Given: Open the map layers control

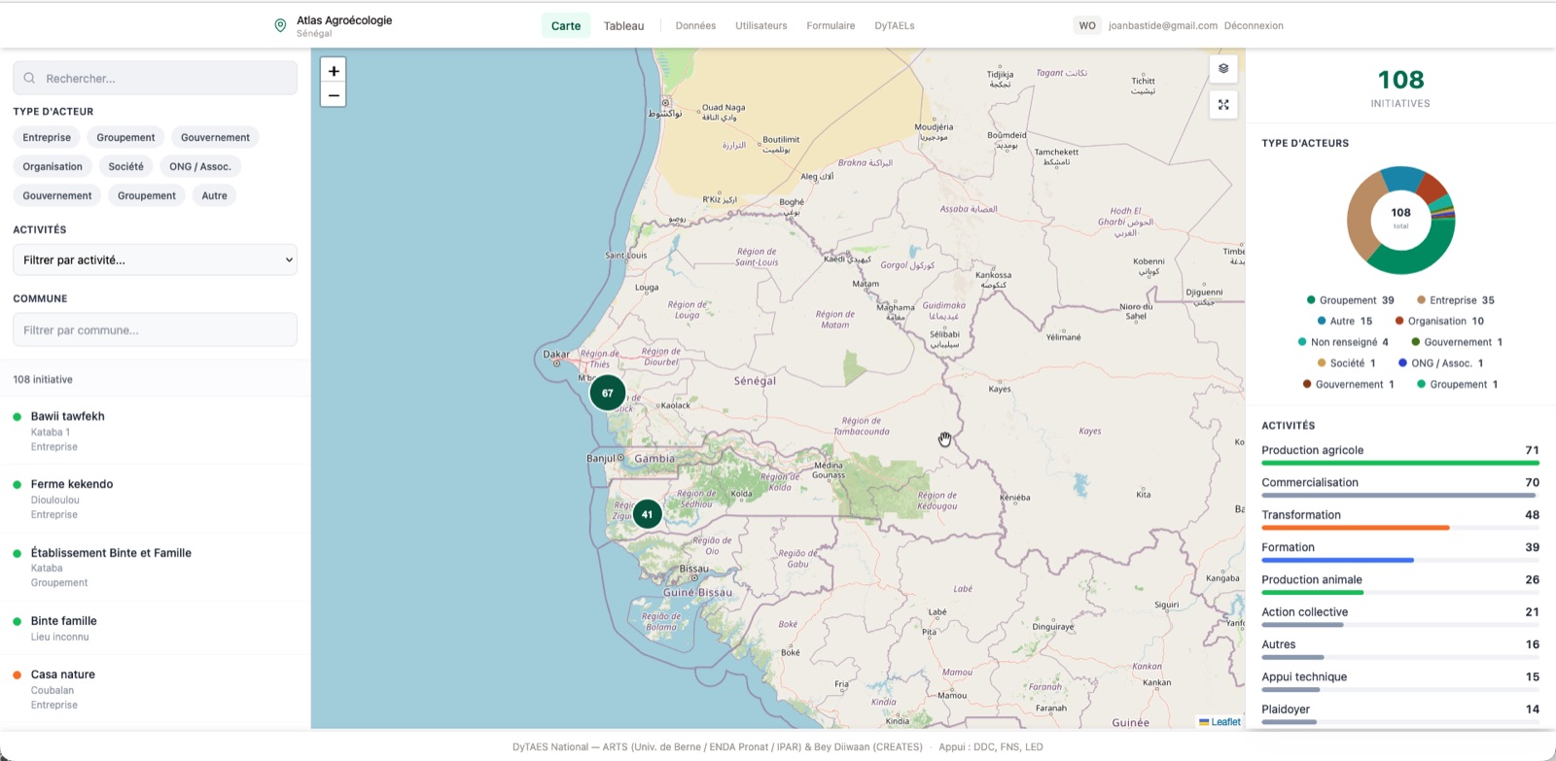Looking at the screenshot, I should point(1223,69).
